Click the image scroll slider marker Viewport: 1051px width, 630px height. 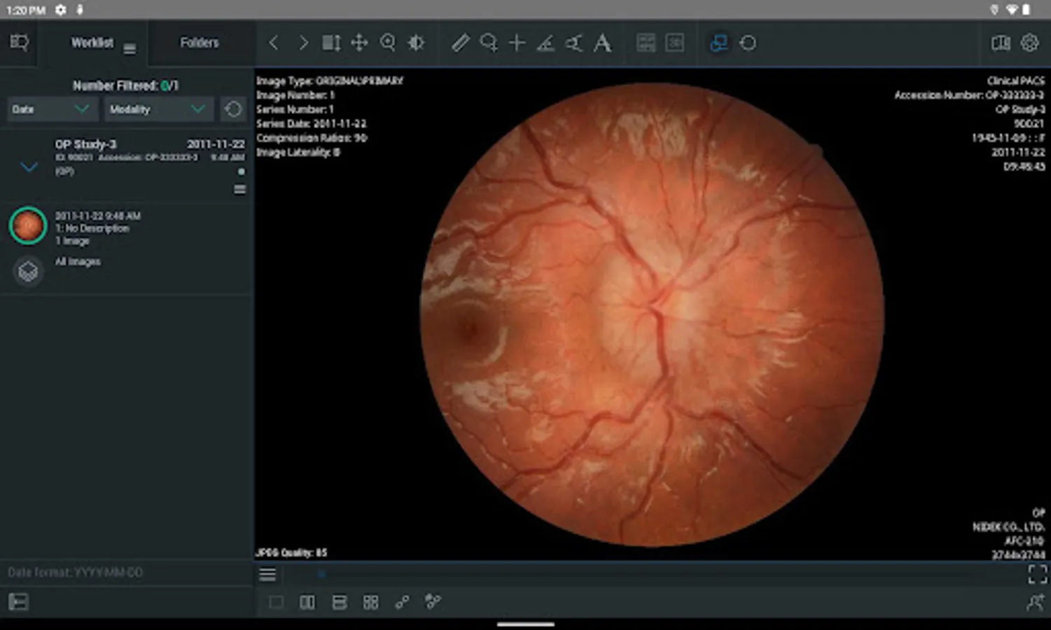tap(321, 574)
